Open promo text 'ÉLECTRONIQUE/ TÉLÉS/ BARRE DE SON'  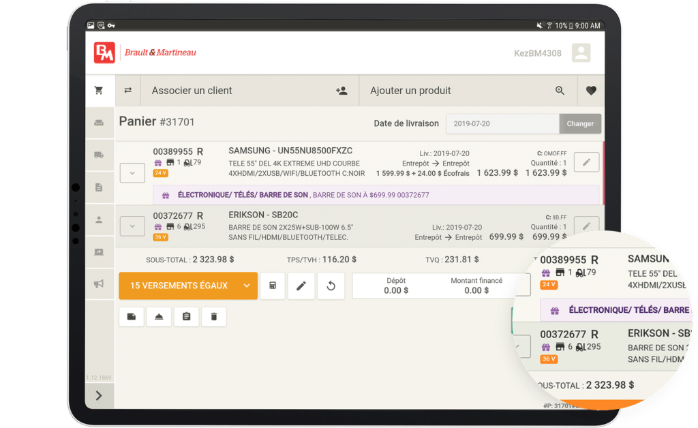coord(243,195)
